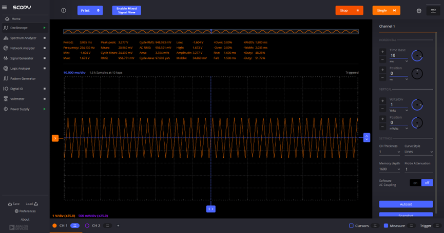The height and width of the screenshot is (233, 444).
Task: Decrease Time Base with minus button
Action: click(382, 59)
